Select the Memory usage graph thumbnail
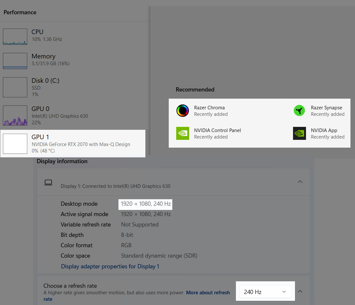The width and height of the screenshot is (355, 305). (x=15, y=61)
